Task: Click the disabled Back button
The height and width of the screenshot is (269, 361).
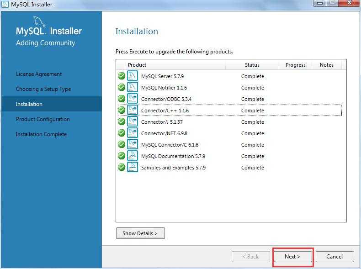Action: [251, 257]
